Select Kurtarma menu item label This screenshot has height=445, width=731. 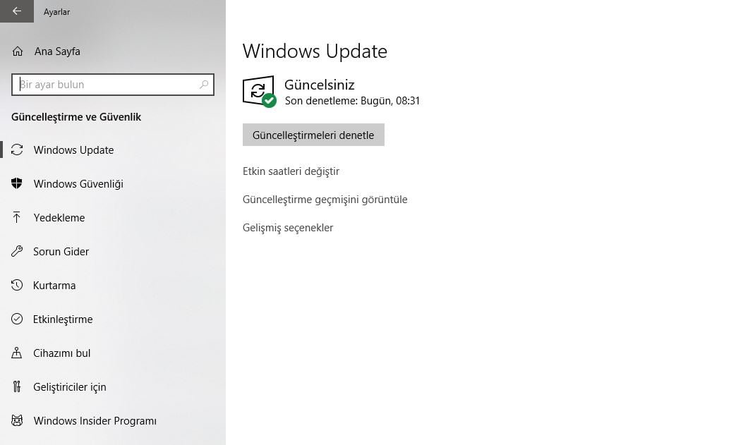(54, 286)
